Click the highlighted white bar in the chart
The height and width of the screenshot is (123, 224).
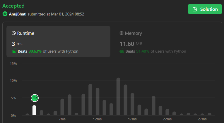click(34, 110)
